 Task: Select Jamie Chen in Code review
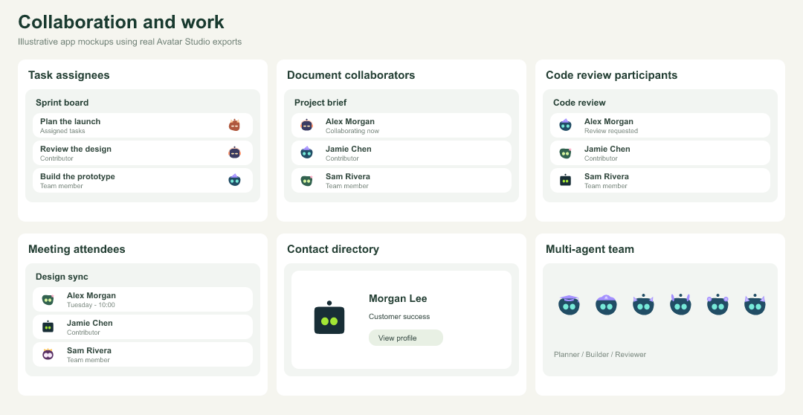[660, 152]
